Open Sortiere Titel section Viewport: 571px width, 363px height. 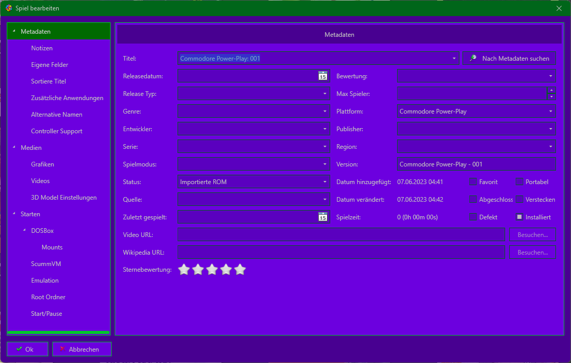click(48, 81)
